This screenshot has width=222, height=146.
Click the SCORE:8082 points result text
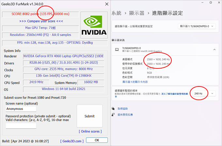[x=40, y=14]
